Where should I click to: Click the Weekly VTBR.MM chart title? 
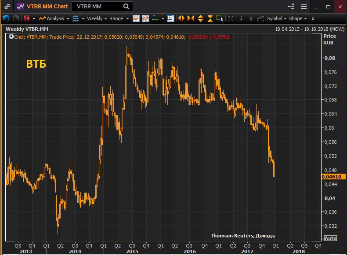pos(27,29)
